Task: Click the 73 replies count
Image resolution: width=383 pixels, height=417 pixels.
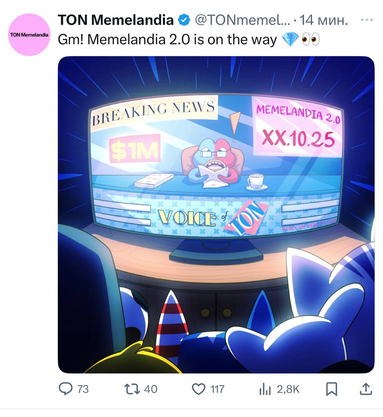Action: tap(83, 389)
